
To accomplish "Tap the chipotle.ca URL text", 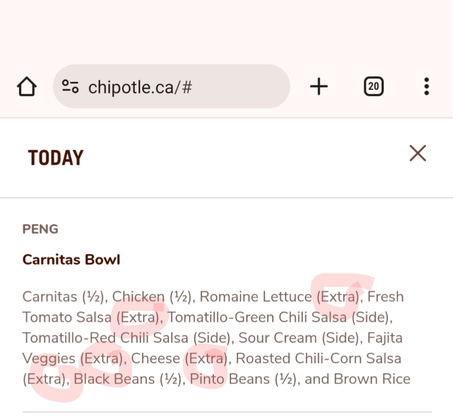I will point(140,87).
